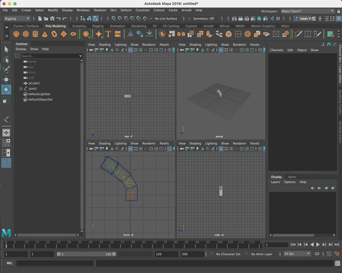The image size is (342, 273).
Task: Click the single-pane layout icon in the toolbox
Action: pos(6,132)
